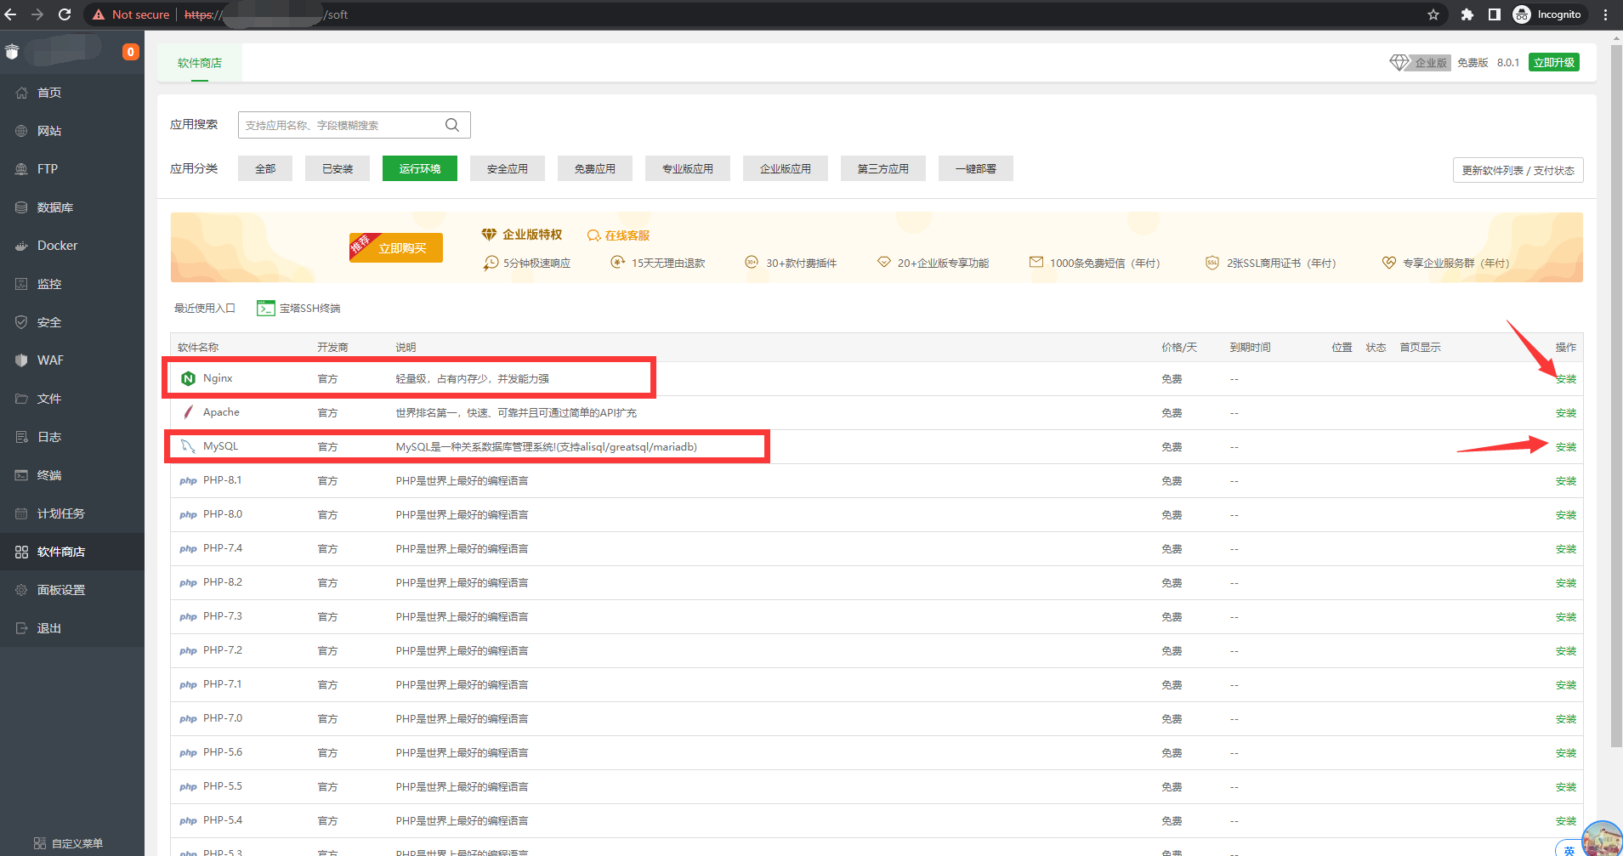The width and height of the screenshot is (1623, 856).
Task: Open the Chrome three-dot menu
Action: click(1605, 14)
